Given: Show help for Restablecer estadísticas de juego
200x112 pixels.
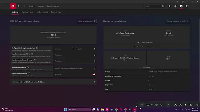Looking at the screenshot, I should click(x=35, y=60).
